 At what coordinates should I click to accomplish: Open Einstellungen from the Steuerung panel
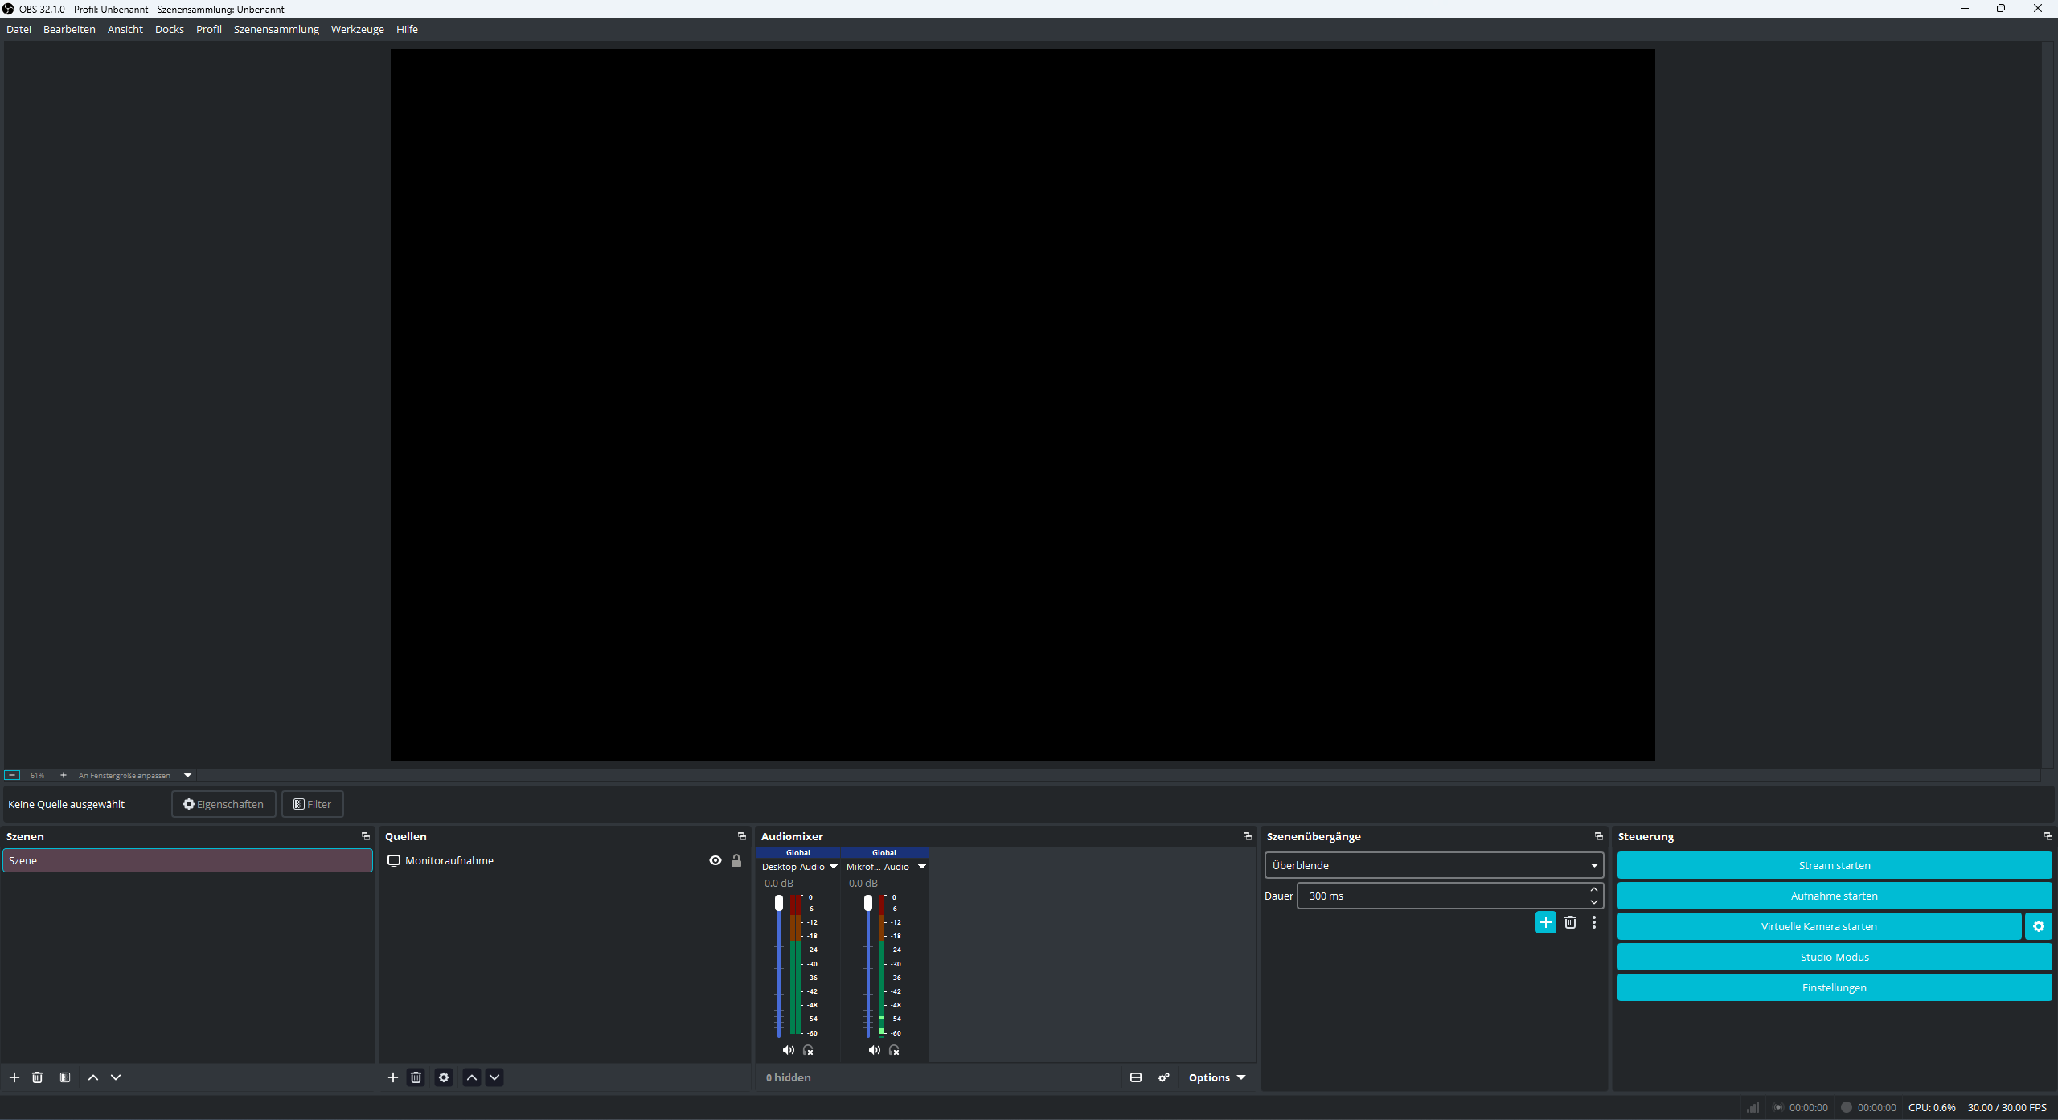pos(1835,987)
